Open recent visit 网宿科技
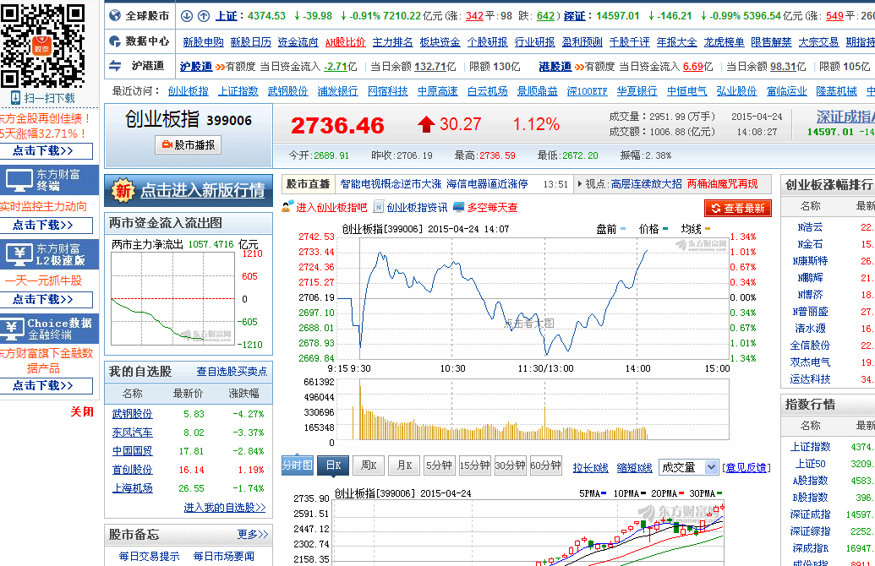 388,91
